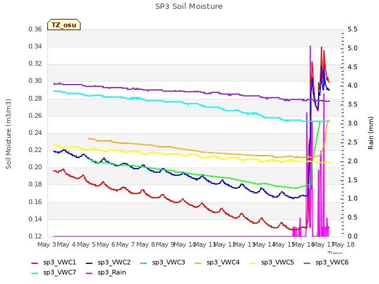The width and height of the screenshot is (379, 284).
Task: Click the red sp3_VWC1 legend color marker
Action: point(35,263)
